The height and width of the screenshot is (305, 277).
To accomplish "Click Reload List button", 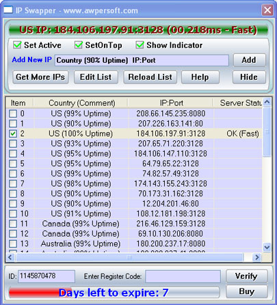I will pyautogui.click(x=150, y=77).
